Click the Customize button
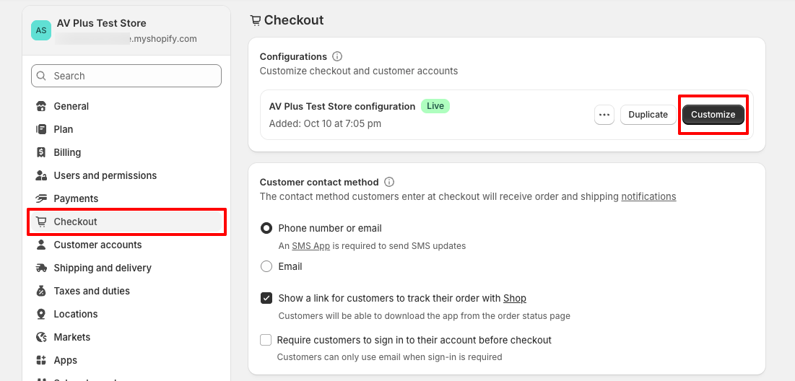This screenshot has height=381, width=795. coord(713,115)
